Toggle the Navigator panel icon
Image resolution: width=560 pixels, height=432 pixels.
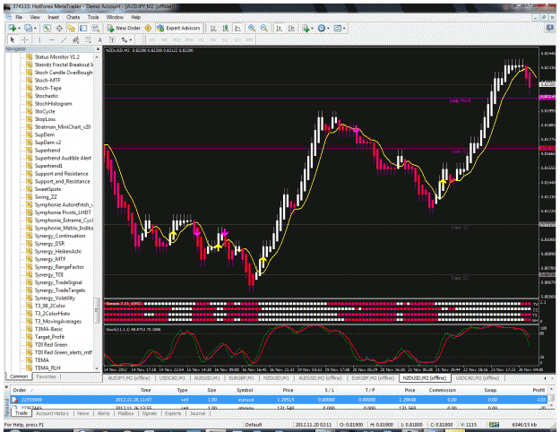pos(72,28)
